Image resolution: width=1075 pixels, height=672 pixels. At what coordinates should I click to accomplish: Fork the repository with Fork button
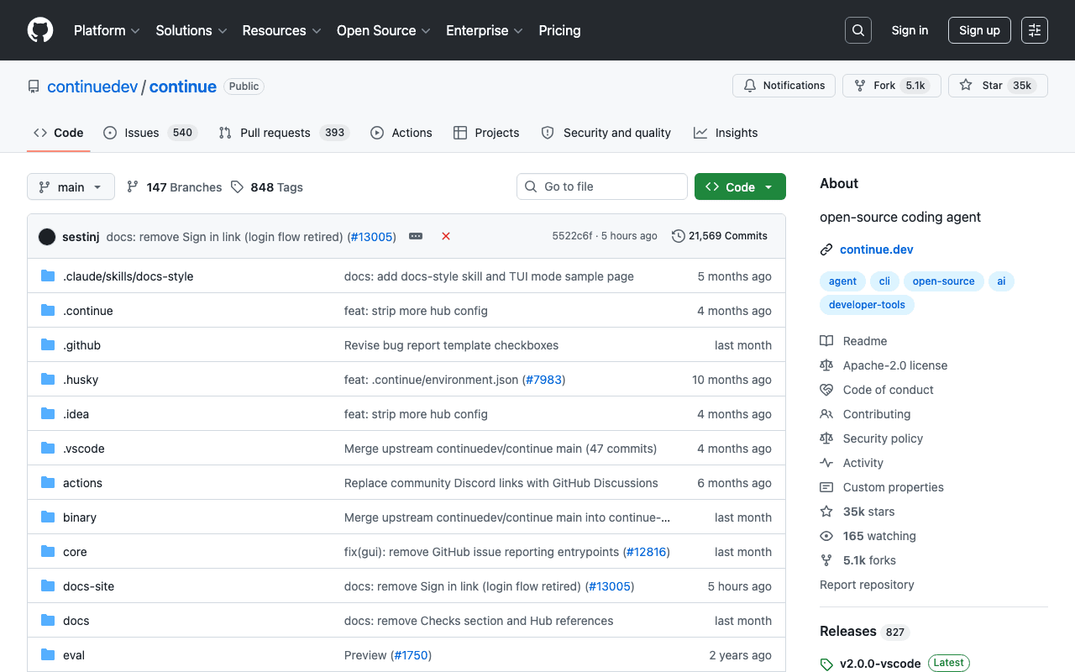pos(892,86)
